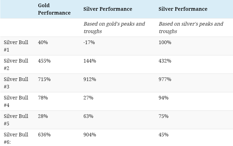233x146 pixels.
Task: Click the 78% gold performance cell
Action: click(x=43, y=98)
